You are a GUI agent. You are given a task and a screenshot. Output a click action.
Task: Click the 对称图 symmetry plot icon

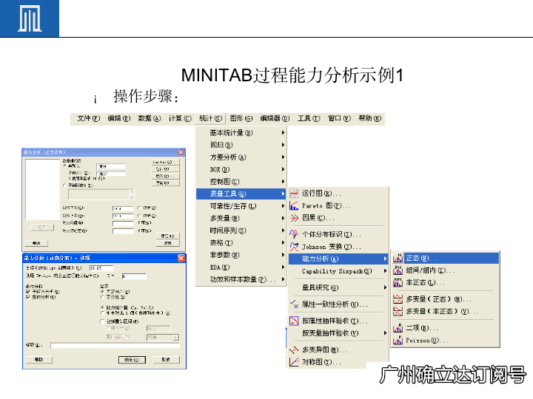[294, 362]
